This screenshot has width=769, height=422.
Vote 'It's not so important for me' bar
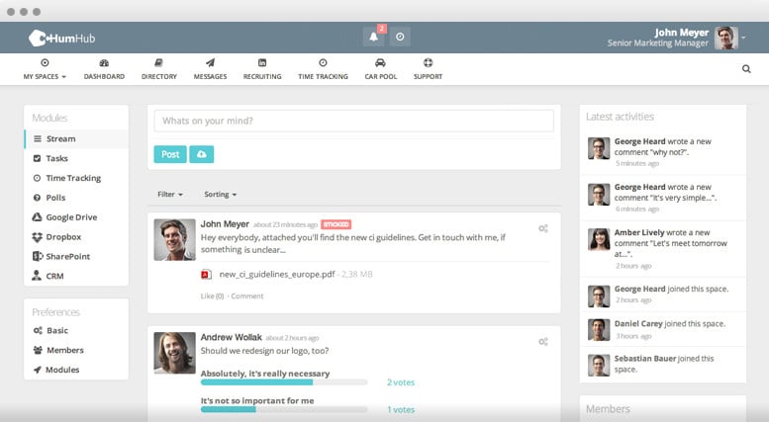click(x=284, y=409)
